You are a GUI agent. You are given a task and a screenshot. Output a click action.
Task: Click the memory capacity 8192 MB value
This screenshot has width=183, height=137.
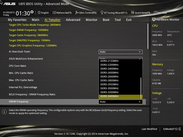(x=156, y=84)
